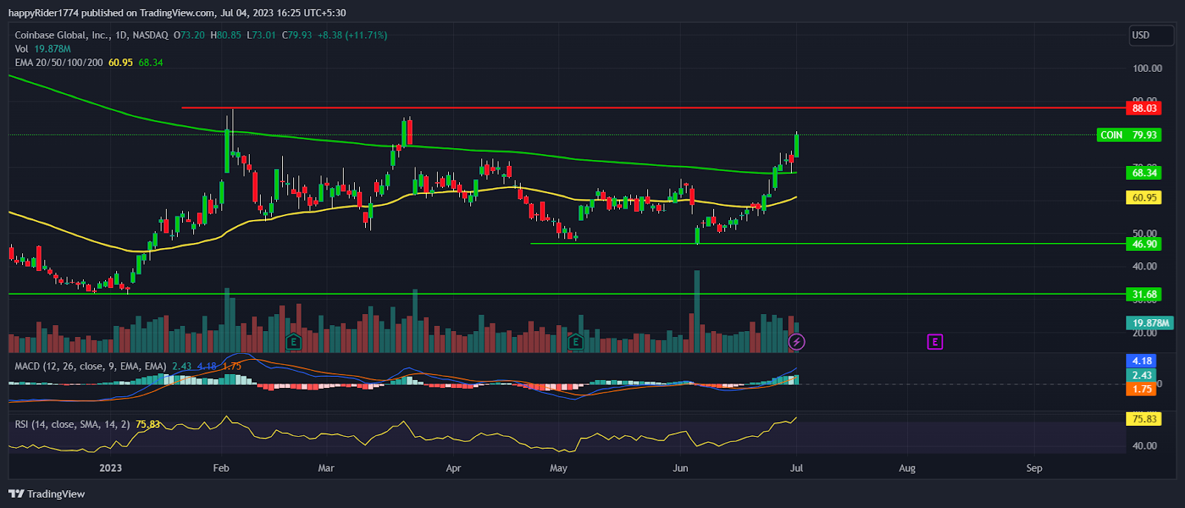The image size is (1185, 508).
Task: Click the 100.00 price scale value
Action: pyautogui.click(x=1147, y=68)
